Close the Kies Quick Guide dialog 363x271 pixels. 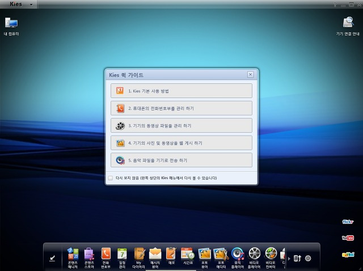point(250,74)
